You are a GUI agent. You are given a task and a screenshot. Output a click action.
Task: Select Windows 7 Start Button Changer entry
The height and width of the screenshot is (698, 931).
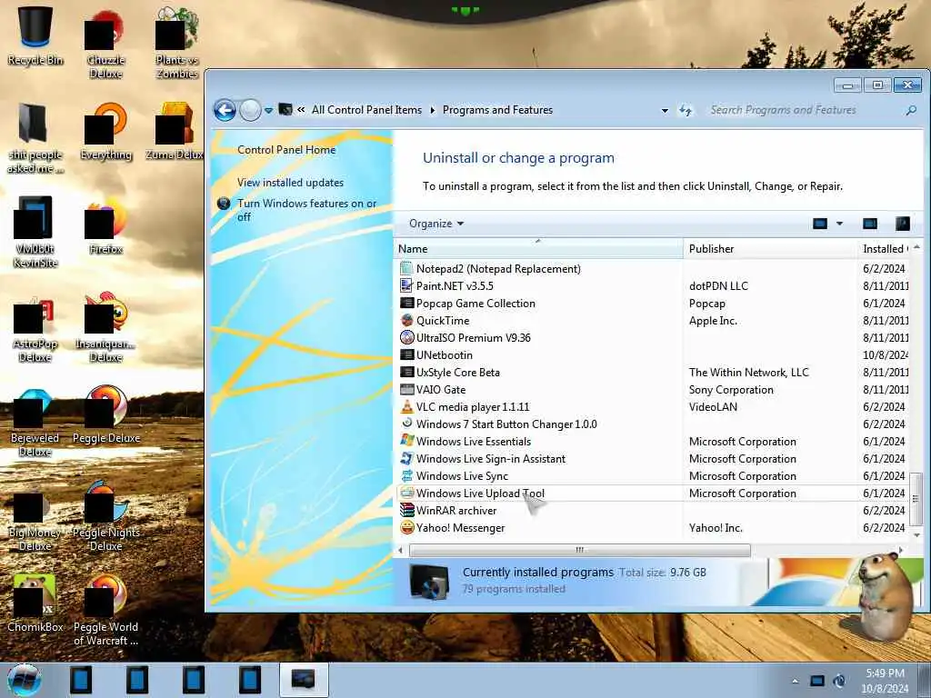coord(652,424)
